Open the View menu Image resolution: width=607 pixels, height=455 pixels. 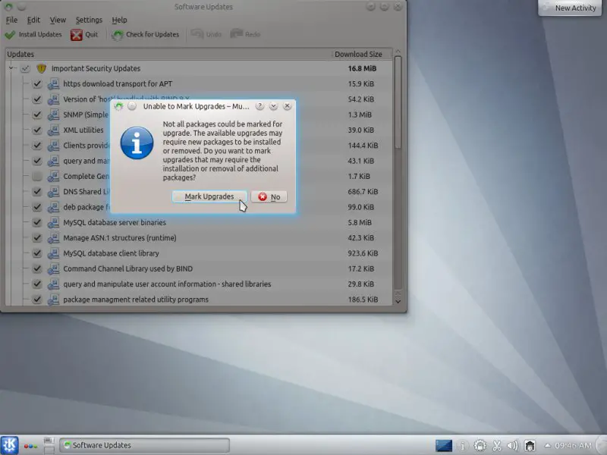58,20
